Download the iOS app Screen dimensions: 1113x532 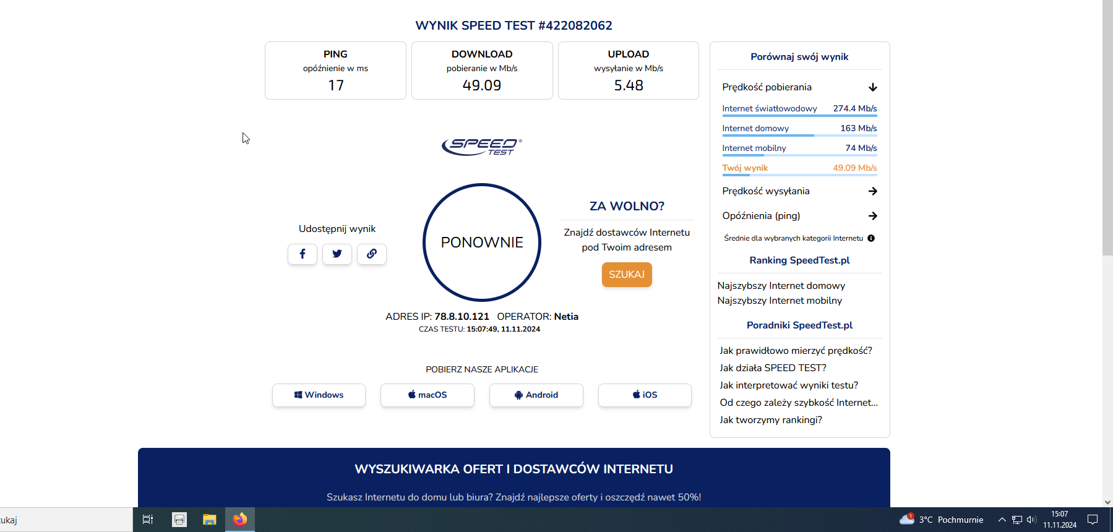[645, 395]
